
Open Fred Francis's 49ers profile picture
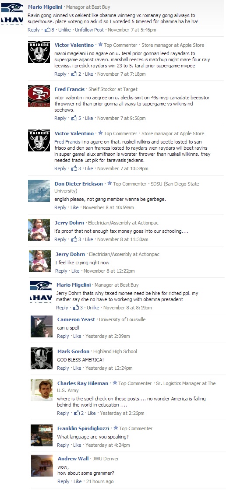click(x=39, y=96)
